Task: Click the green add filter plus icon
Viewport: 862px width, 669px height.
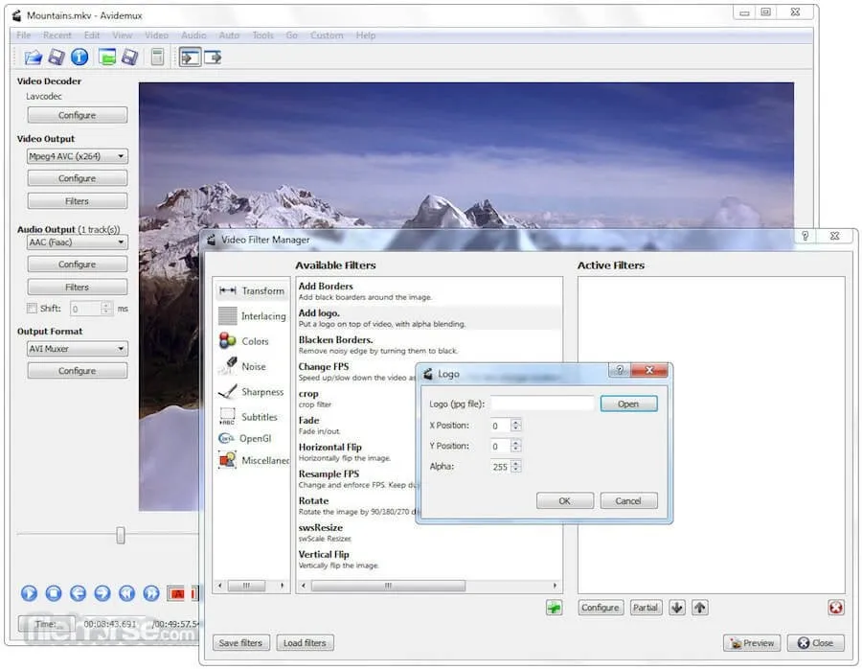Action: point(554,608)
